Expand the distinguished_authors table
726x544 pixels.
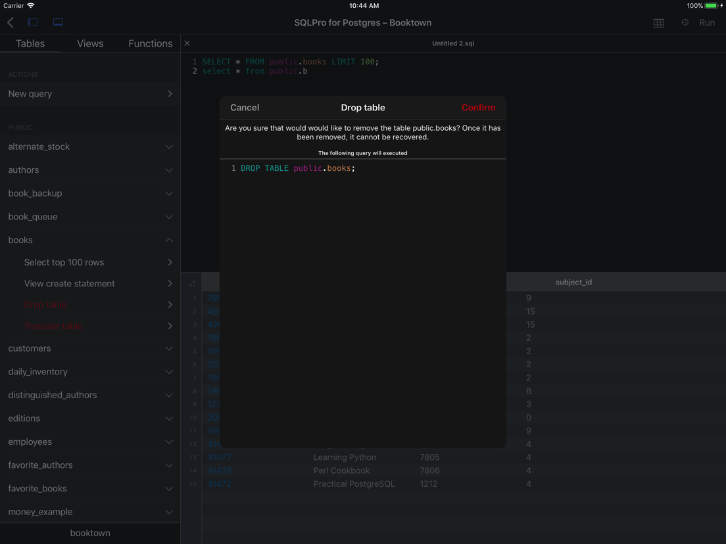pos(90,395)
